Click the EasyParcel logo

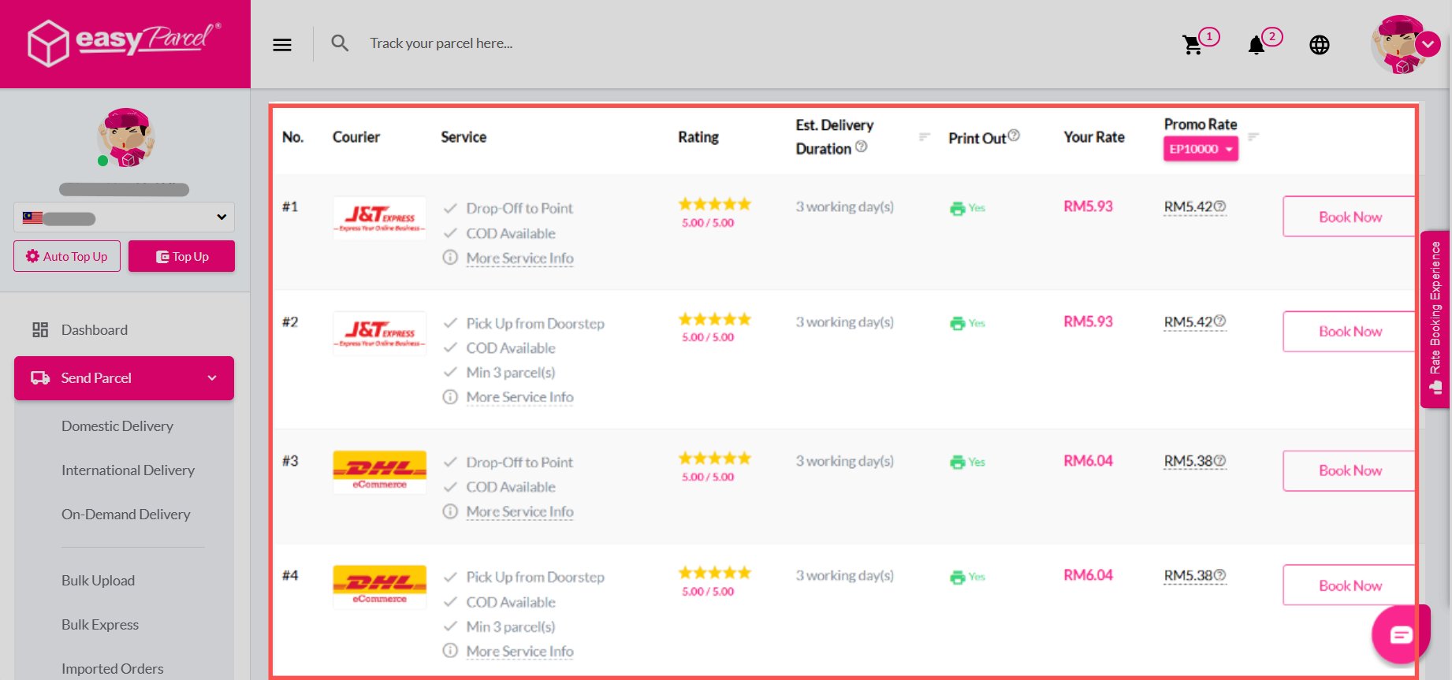(125, 43)
